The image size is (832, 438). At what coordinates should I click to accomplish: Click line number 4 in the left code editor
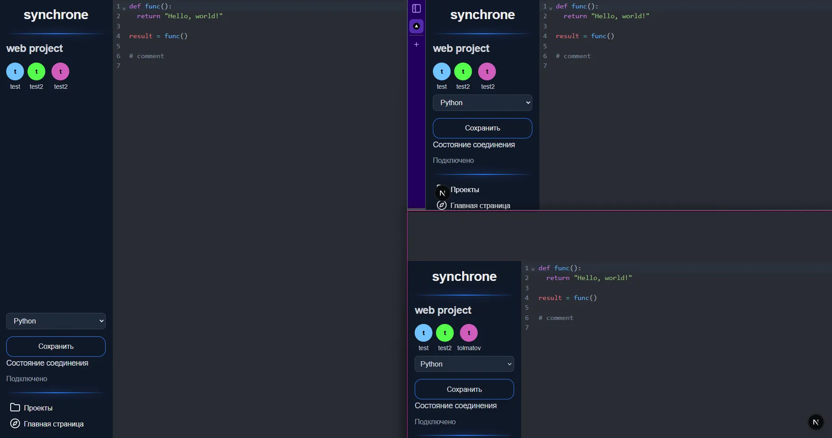coord(118,36)
